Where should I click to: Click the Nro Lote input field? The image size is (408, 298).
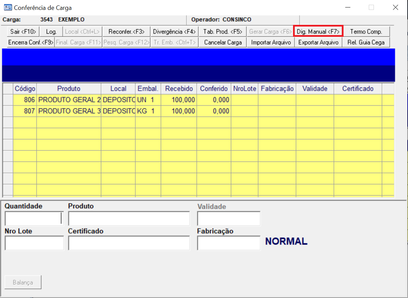tap(34, 243)
